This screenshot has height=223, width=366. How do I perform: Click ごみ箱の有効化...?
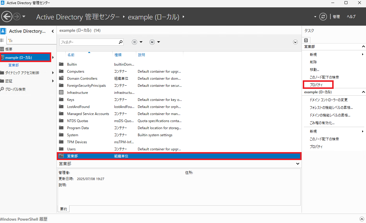pos(322,123)
